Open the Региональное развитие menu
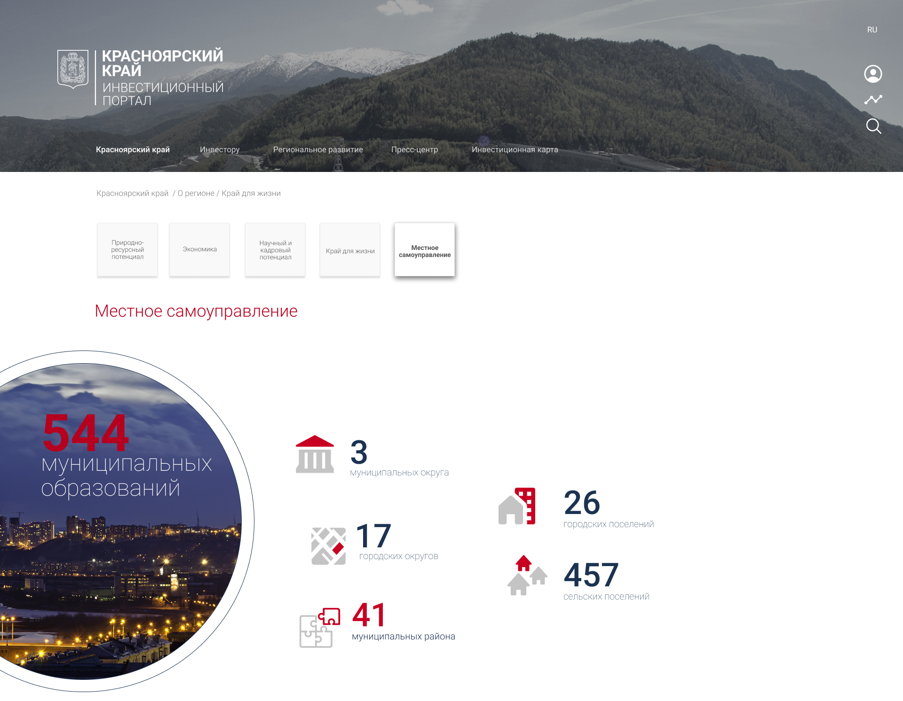Image resolution: width=903 pixels, height=701 pixels. point(318,149)
